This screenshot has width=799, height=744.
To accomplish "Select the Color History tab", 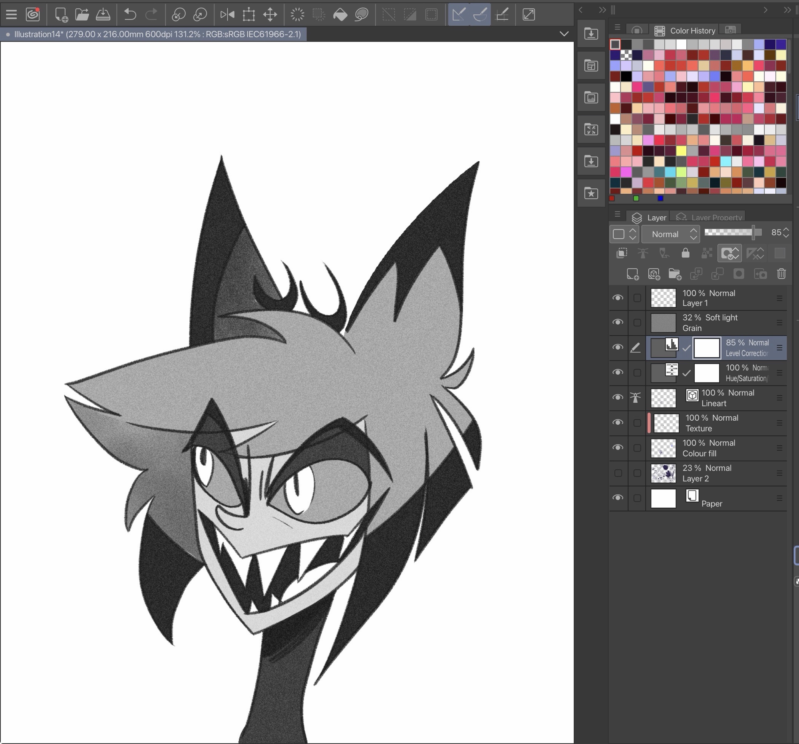I will click(692, 31).
